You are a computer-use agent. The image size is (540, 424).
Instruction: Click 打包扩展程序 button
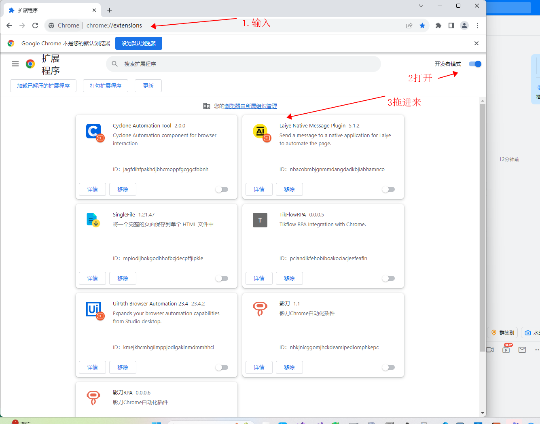106,86
